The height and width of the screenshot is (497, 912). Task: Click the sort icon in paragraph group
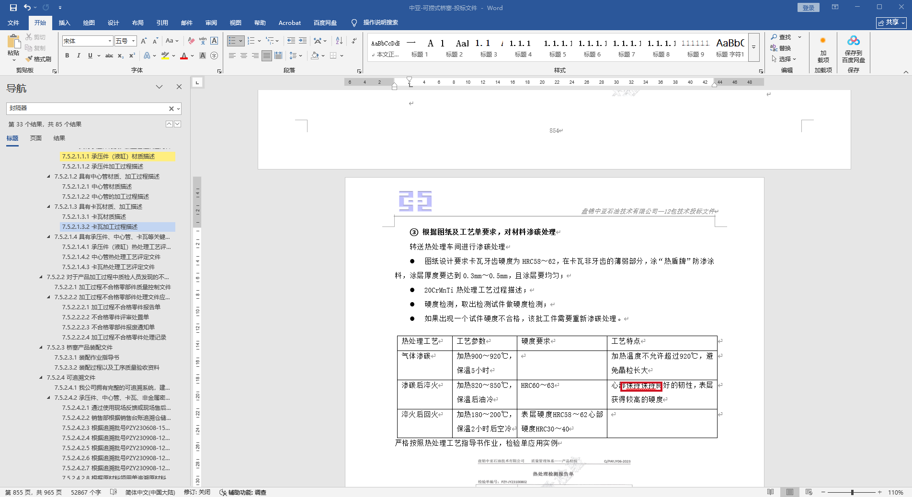(x=339, y=41)
